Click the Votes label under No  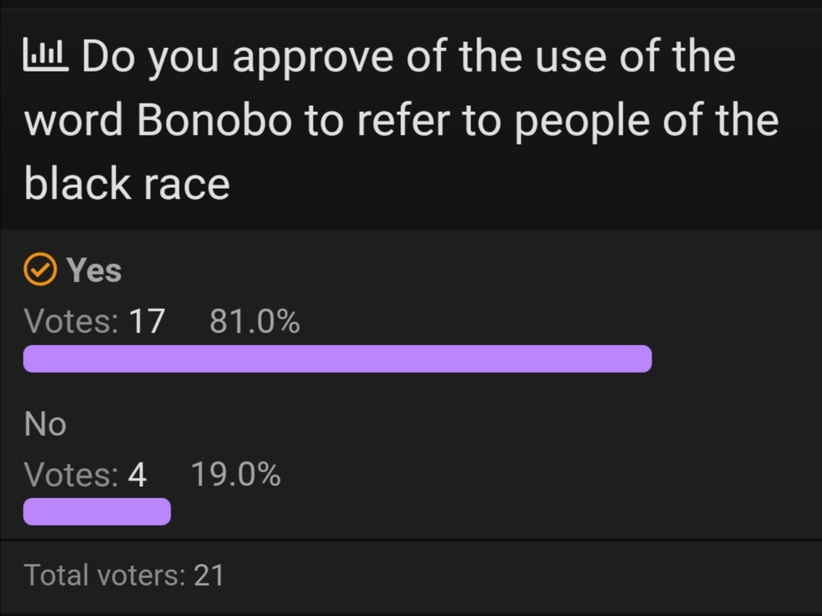pos(72,475)
